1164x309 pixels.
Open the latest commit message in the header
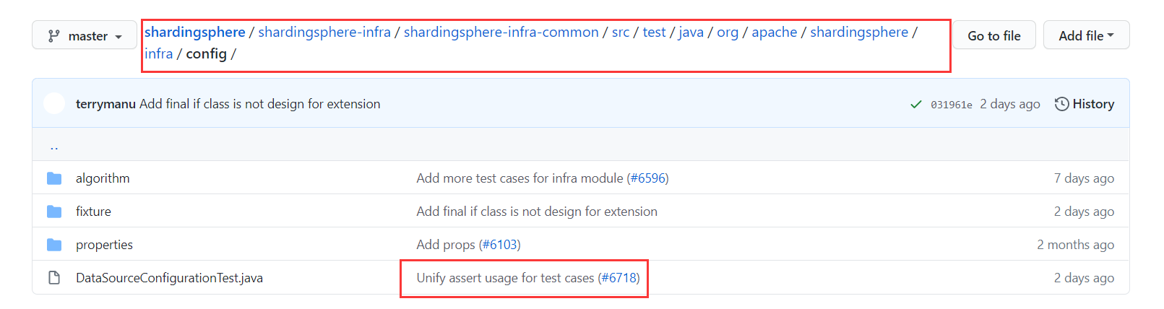pyautogui.click(x=260, y=104)
